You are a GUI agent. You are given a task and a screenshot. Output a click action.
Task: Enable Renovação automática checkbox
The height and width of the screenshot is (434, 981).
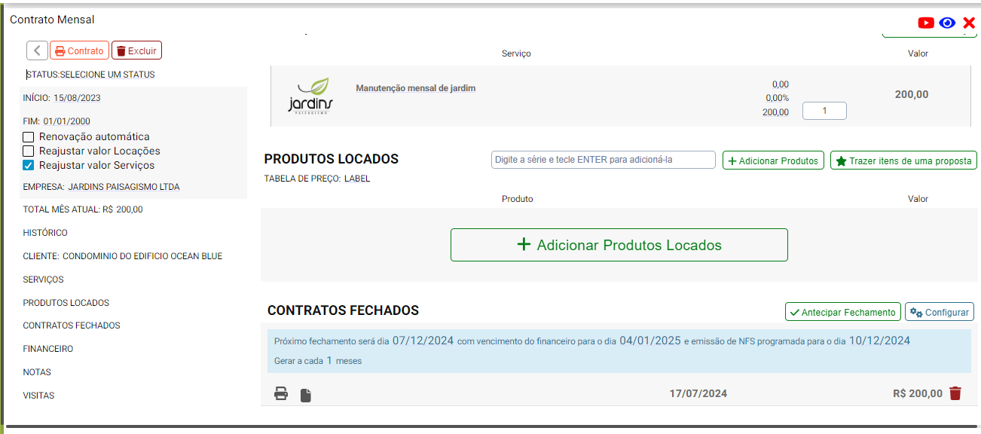coord(29,137)
